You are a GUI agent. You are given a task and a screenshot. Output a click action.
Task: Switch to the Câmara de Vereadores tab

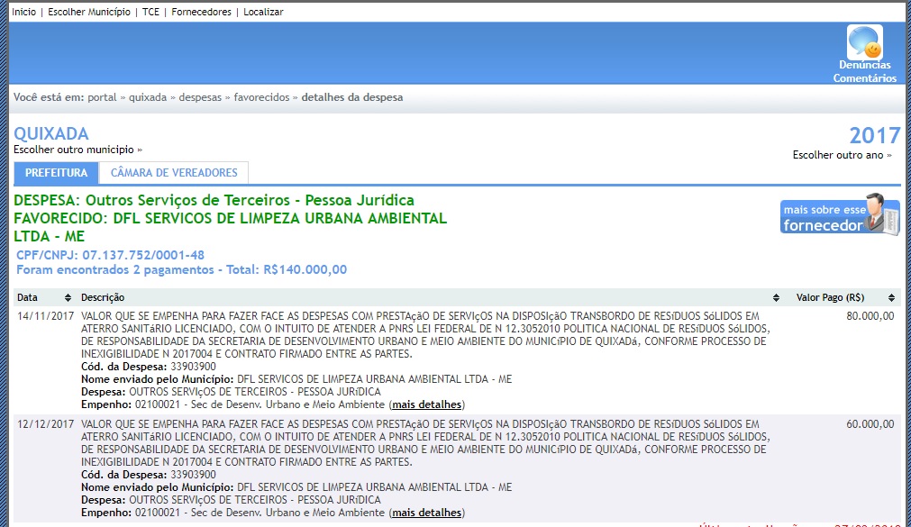174,173
